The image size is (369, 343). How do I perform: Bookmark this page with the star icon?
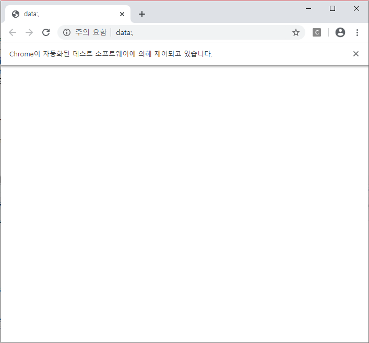pos(296,32)
